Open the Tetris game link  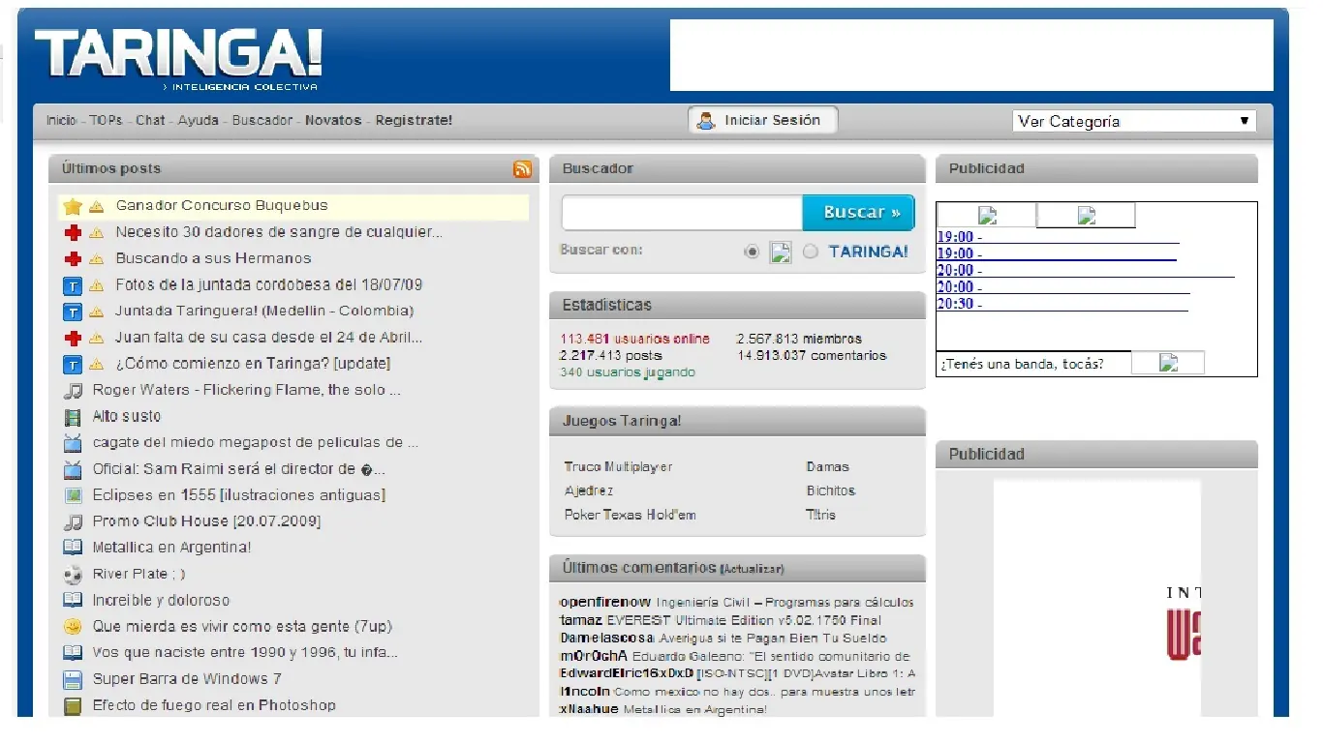point(820,516)
